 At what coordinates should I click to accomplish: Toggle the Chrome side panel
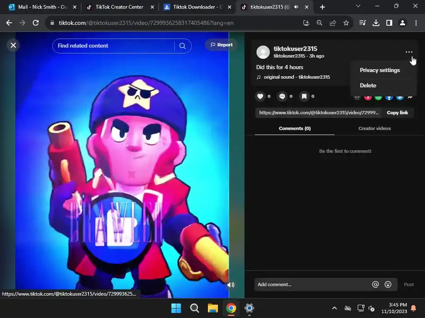pyautogui.click(x=389, y=23)
